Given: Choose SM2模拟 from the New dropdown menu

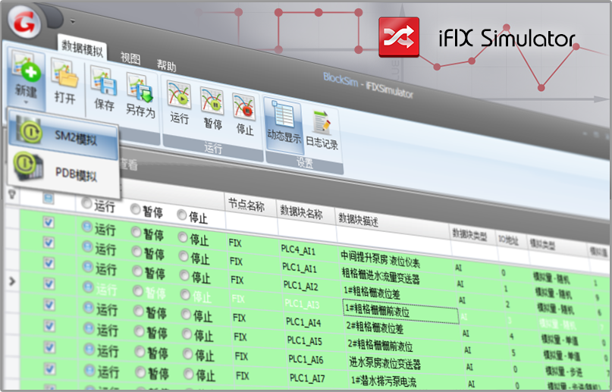Looking at the screenshot, I should 62,135.
